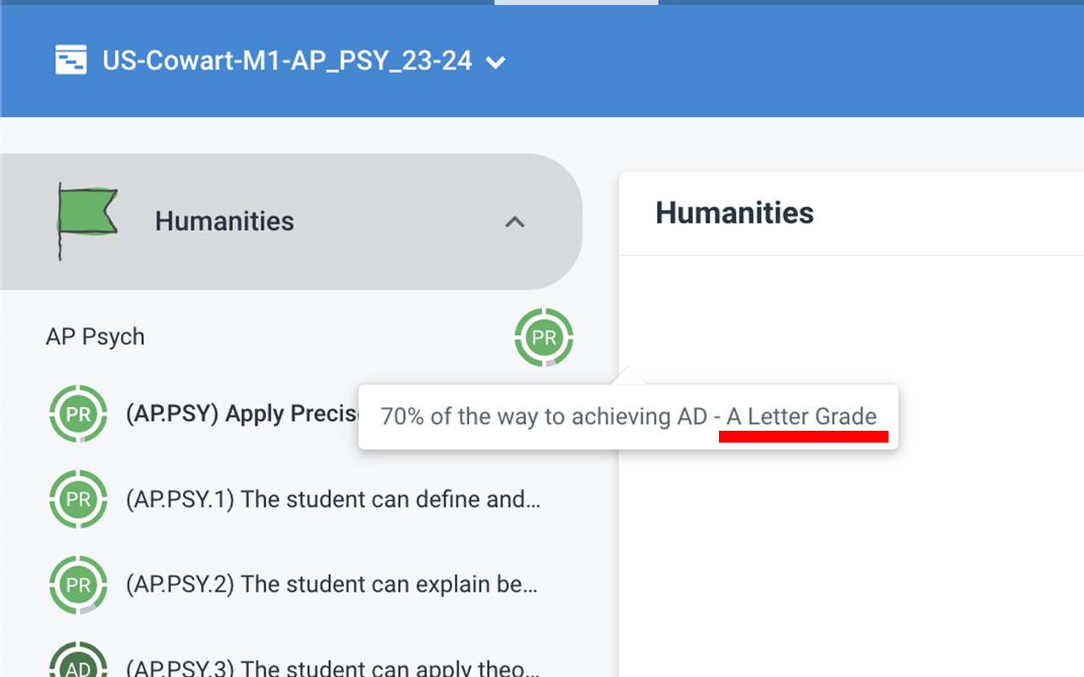Open AP.PSY.2 student can explain standard
This screenshot has height=677, width=1084.
coord(332,585)
